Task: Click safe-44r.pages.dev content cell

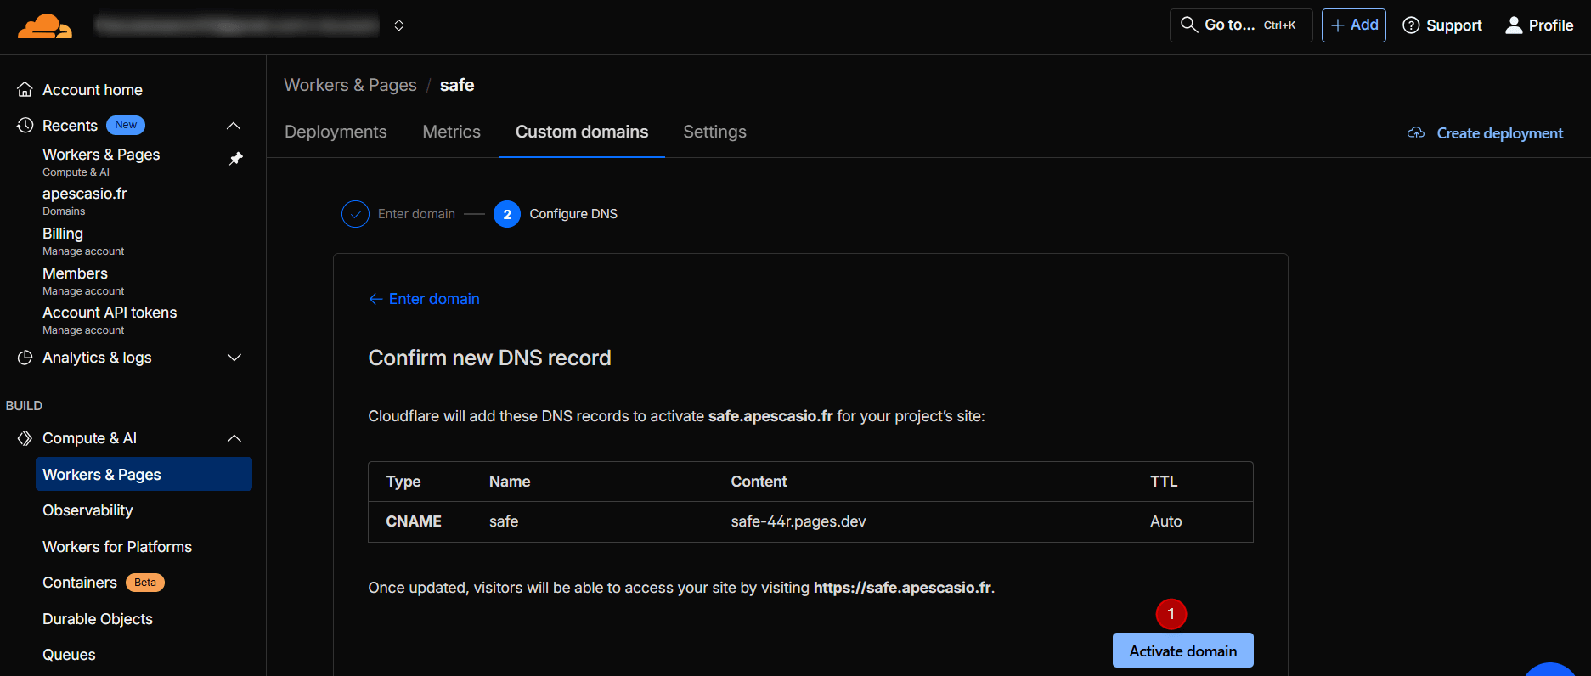Action: [x=798, y=521]
